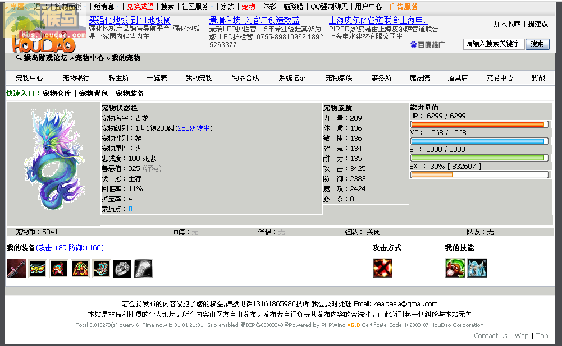Open 用户中心 in the top bar

(368, 6)
